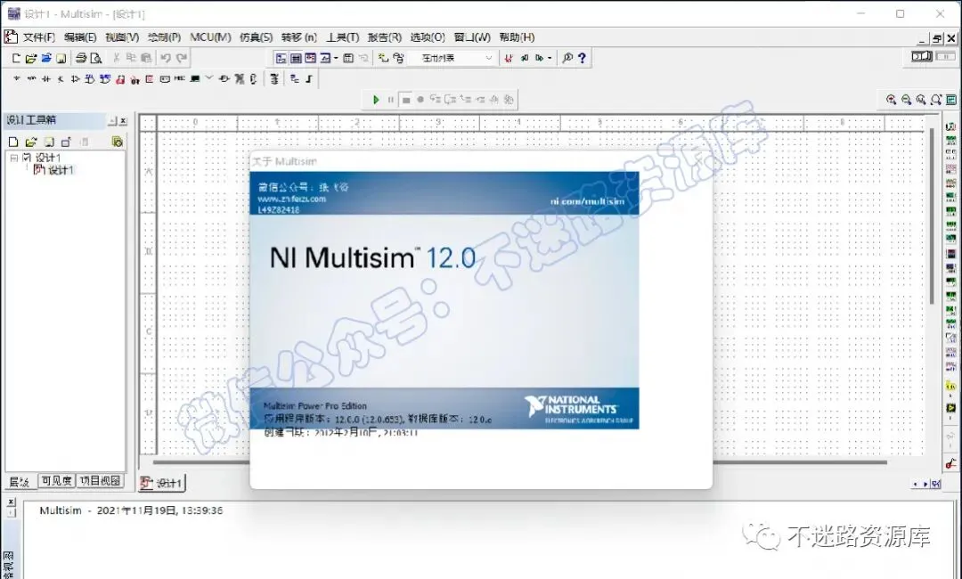The image size is (962, 579).
Task: Place a Basic component (resistor icon)
Action: coord(31,79)
